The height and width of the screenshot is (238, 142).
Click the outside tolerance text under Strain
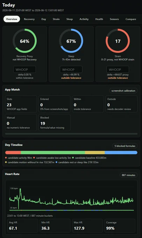pos(118,78)
